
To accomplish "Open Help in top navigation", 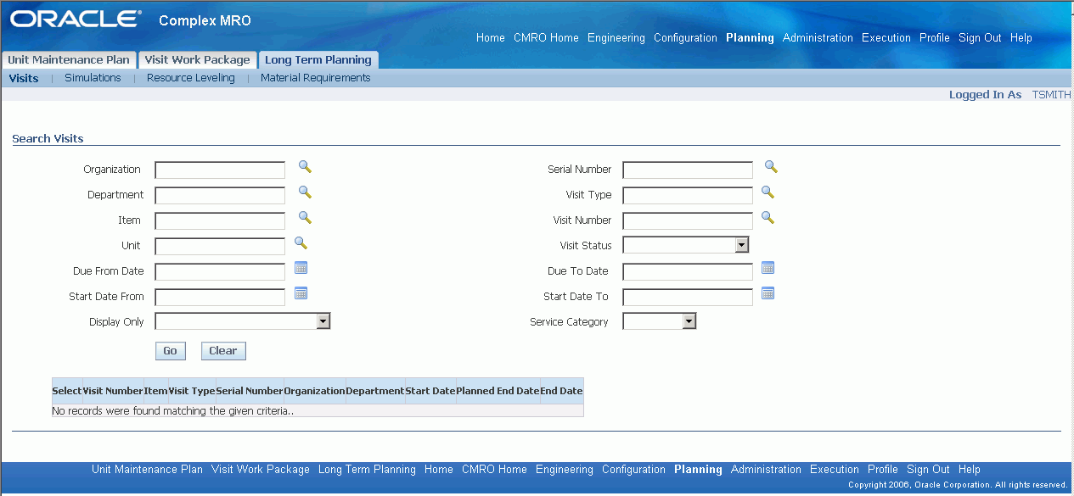I will tap(1021, 38).
